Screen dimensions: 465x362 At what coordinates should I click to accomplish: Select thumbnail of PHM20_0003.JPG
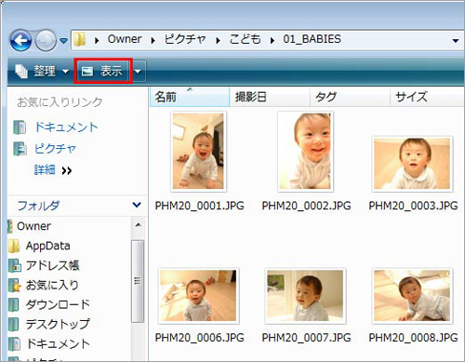412,164
